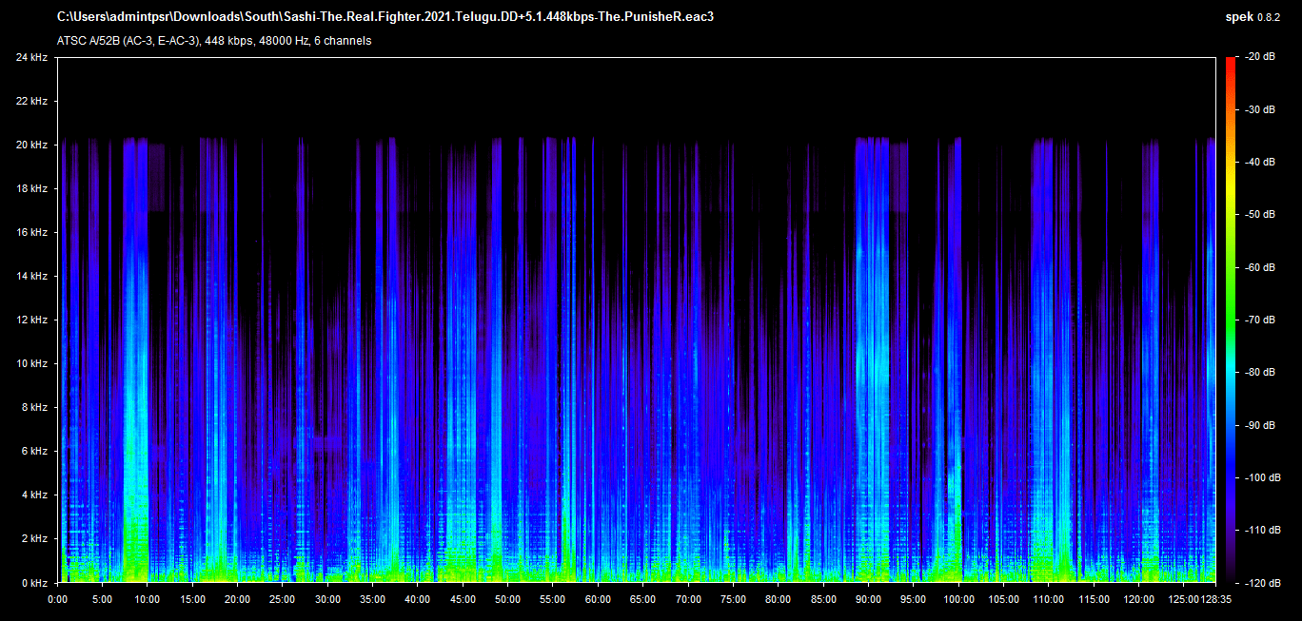Click the 35:00 time axis label
Screen dimensions: 1302x621
point(372,599)
